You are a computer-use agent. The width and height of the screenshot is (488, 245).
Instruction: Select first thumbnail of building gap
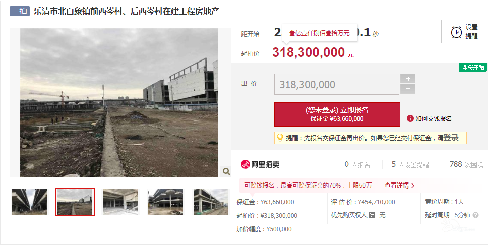coord(29,202)
